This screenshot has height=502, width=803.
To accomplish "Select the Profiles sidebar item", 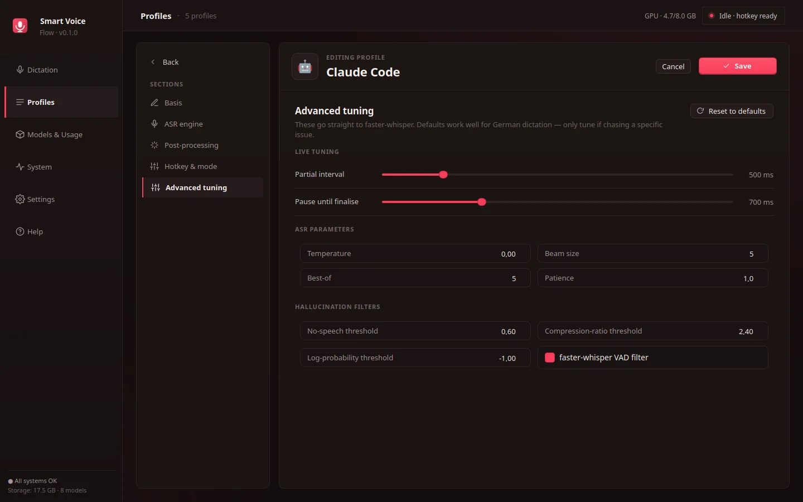I will point(61,102).
